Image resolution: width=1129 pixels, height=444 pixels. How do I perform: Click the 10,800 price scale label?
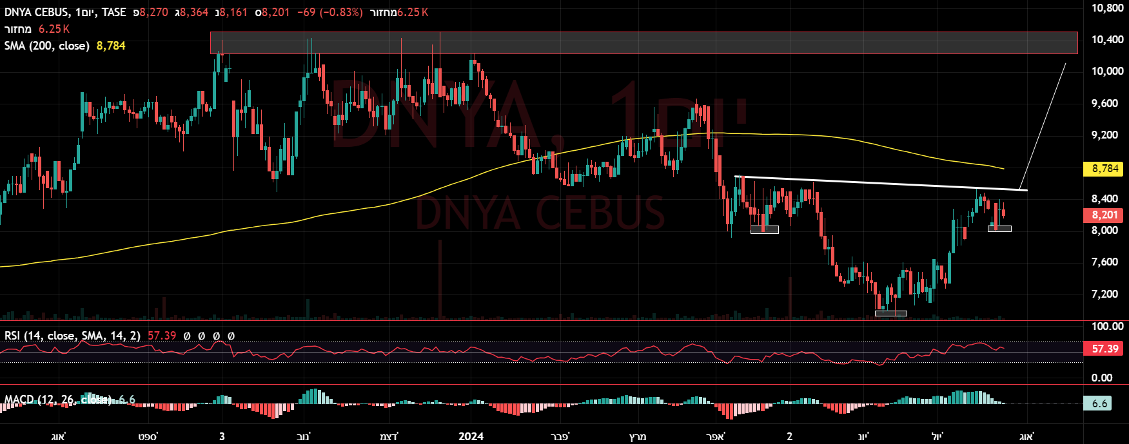[1107, 8]
